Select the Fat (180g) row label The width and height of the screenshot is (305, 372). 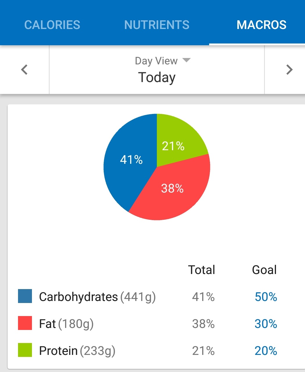[x=66, y=324]
